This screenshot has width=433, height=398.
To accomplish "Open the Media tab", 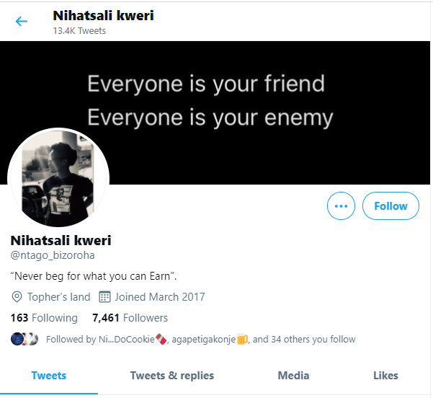I will click(x=293, y=376).
